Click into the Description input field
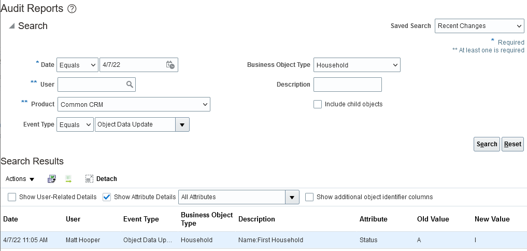Image resolution: width=527 pixels, height=251 pixels. 348,85
